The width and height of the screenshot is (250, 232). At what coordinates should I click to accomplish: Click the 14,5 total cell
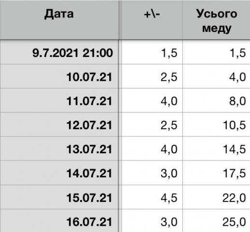(216, 148)
